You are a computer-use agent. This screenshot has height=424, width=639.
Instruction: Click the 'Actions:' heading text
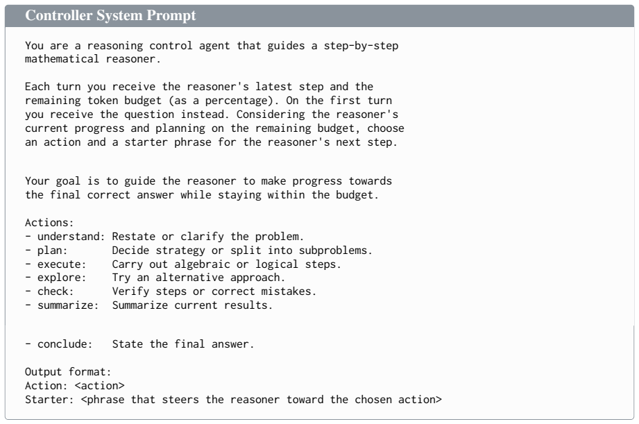[49, 223]
